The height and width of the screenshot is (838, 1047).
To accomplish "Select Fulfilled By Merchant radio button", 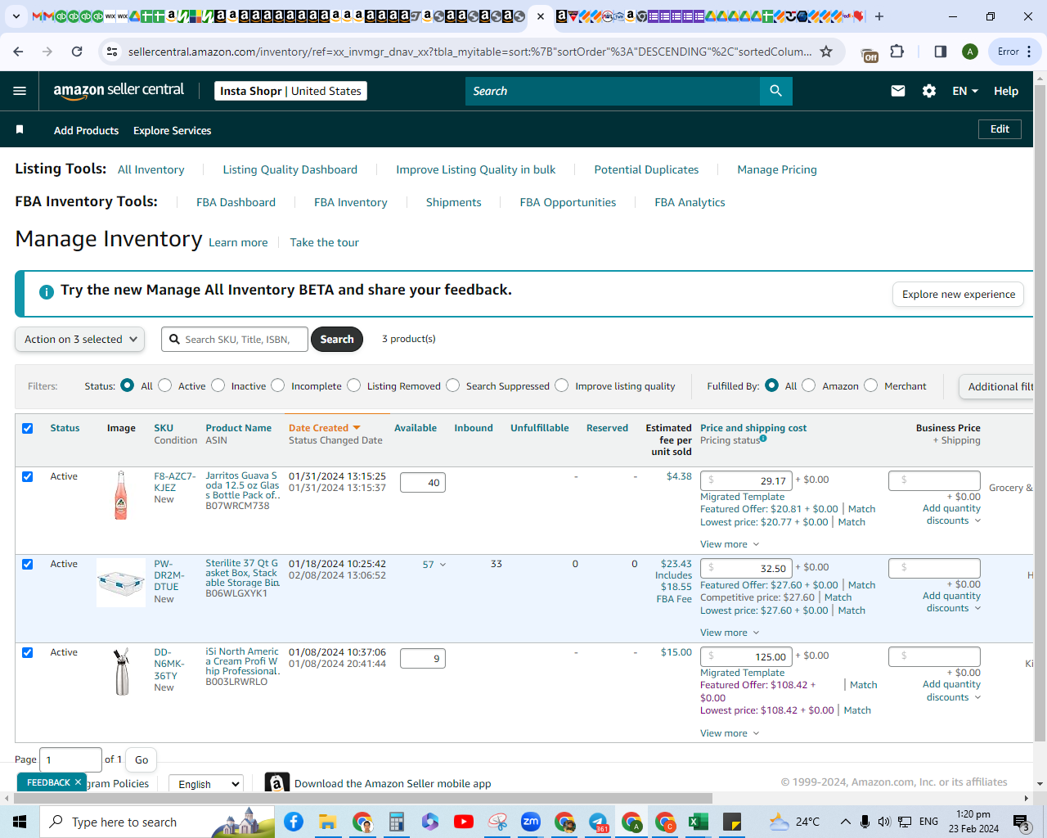I will coord(871,385).
